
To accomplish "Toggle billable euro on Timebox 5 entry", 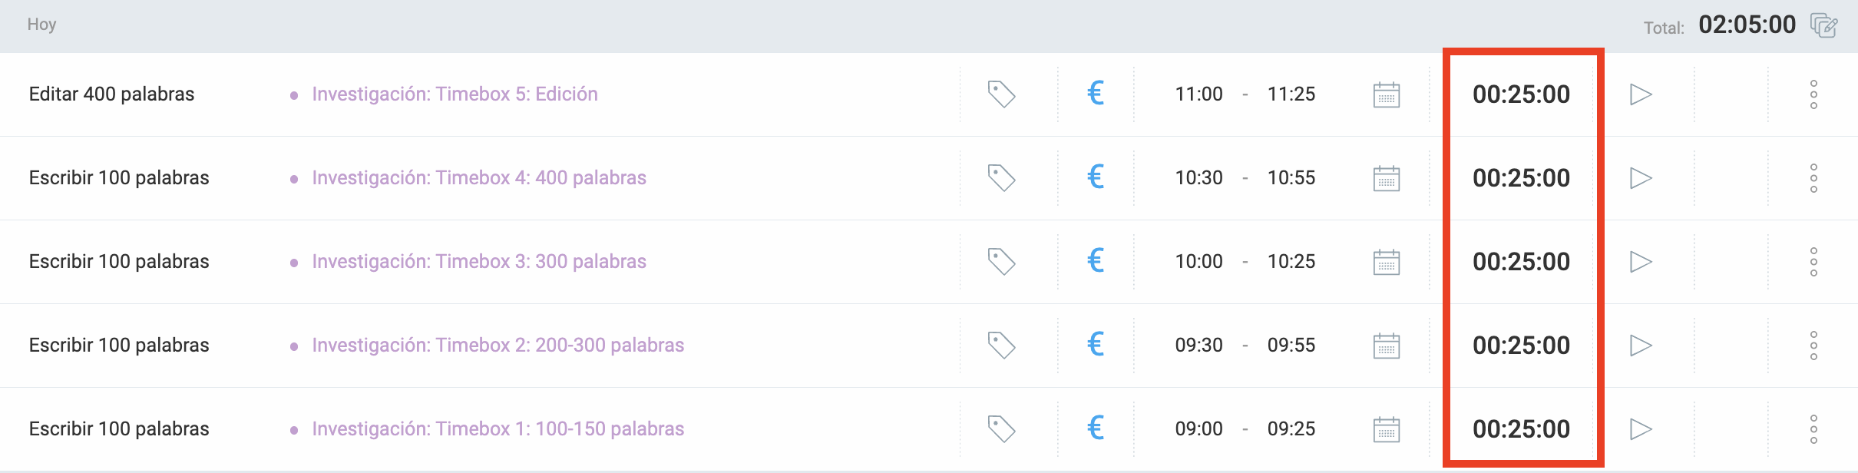I will [x=1096, y=94].
